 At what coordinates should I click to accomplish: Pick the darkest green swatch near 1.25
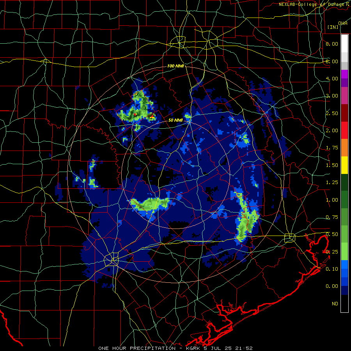pyautogui.click(x=344, y=183)
